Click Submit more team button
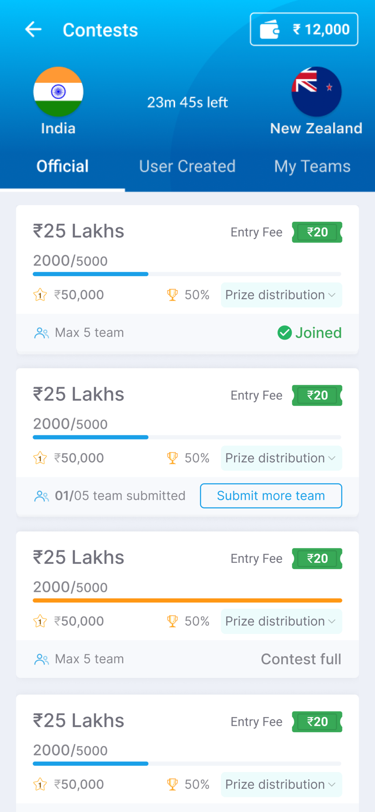The width and height of the screenshot is (375, 812). [271, 496]
